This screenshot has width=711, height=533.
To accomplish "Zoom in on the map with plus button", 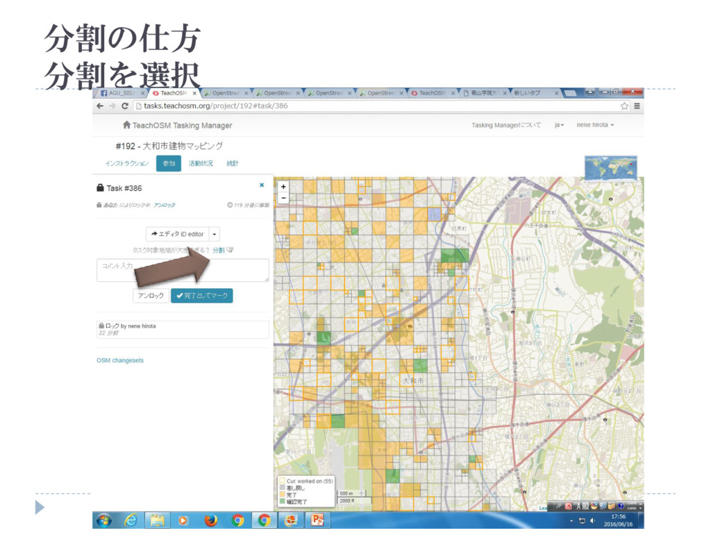I will (283, 187).
